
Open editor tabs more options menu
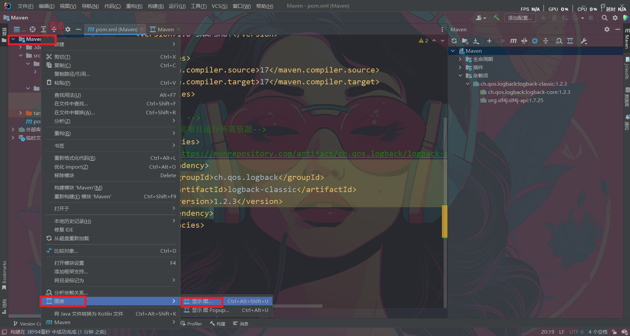[x=442, y=29]
